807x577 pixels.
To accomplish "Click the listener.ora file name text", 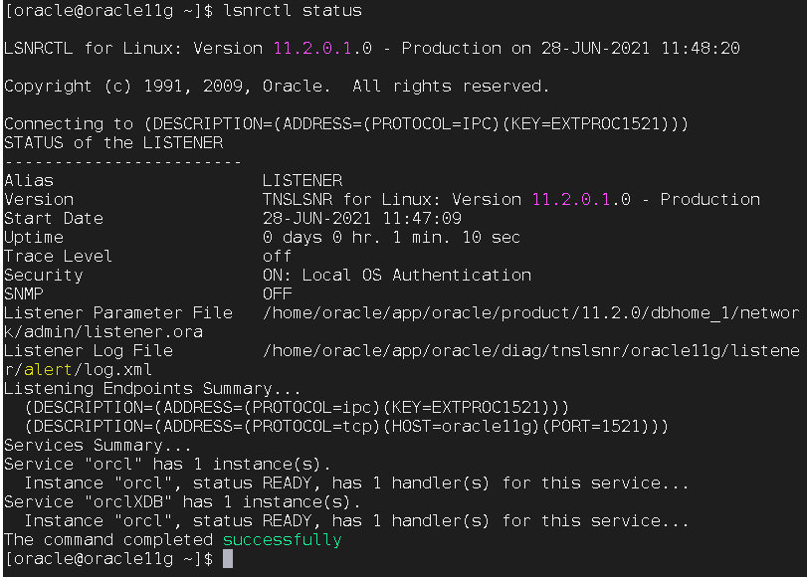I will (x=144, y=332).
